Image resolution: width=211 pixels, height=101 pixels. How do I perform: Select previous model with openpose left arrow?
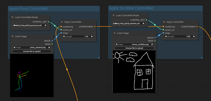pyautogui.click(x=14, y=25)
